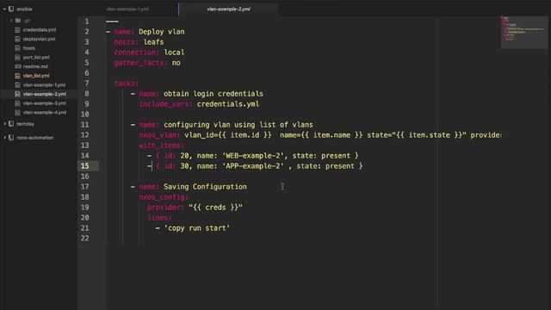Click 'credentials.yml' on the include_vars line

pyautogui.click(x=227, y=104)
